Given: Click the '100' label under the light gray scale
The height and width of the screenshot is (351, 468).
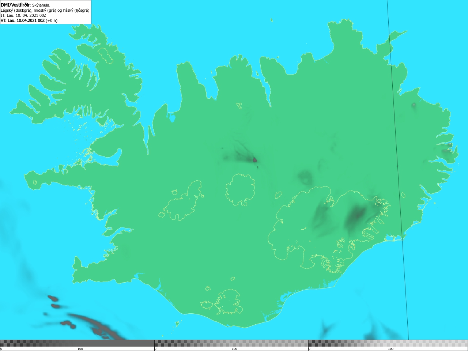Looking at the screenshot, I should [390, 349].
